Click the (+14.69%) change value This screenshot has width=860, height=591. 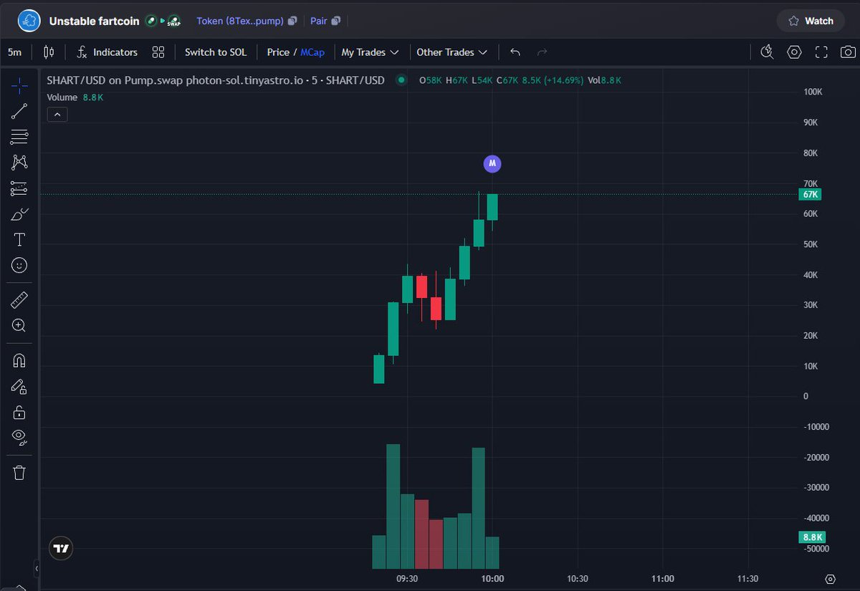tap(563, 80)
